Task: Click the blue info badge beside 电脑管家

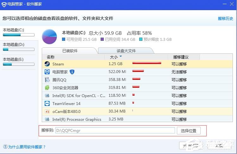Action: click(72, 72)
